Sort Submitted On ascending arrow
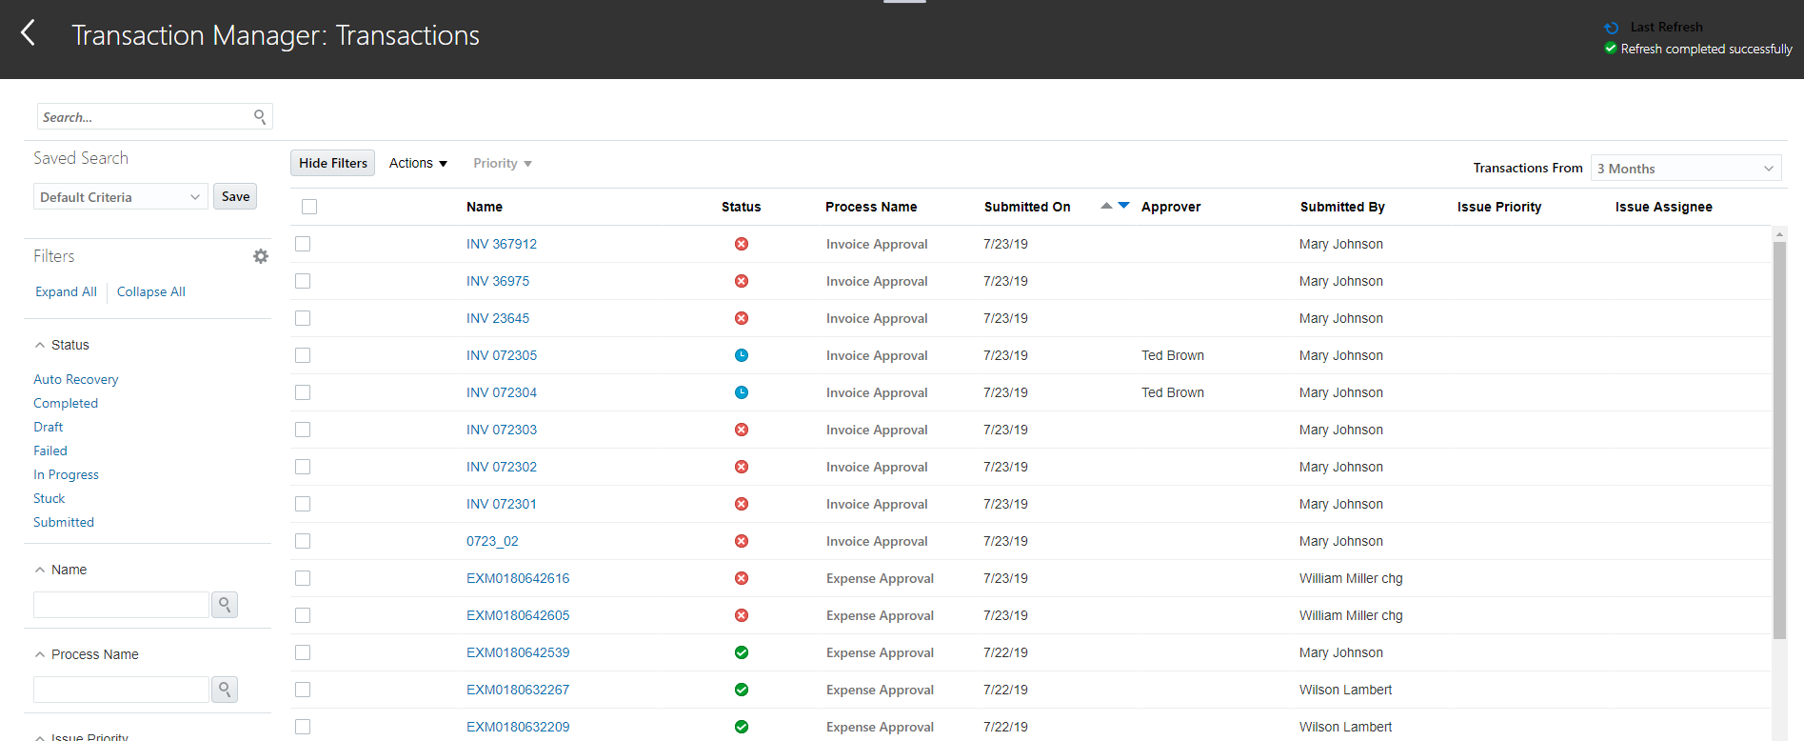1804x741 pixels. tap(1106, 206)
